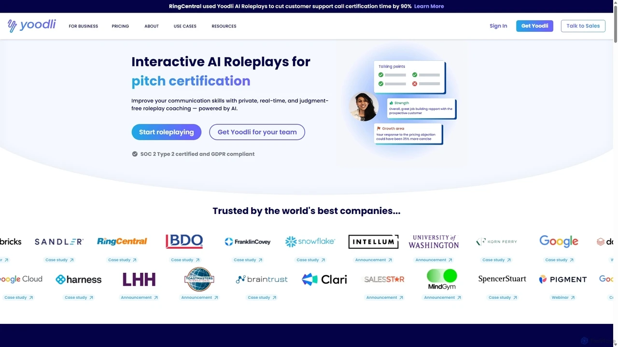This screenshot has width=618, height=347.
Task: Select the BDO logo
Action: tap(184, 241)
